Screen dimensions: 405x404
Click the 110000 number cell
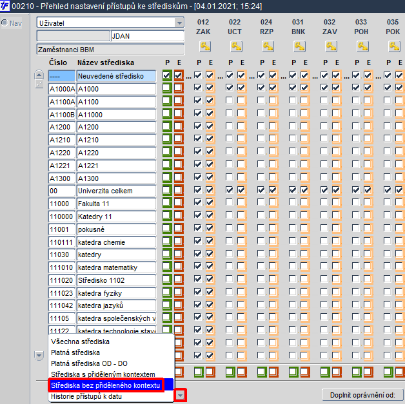62,216
